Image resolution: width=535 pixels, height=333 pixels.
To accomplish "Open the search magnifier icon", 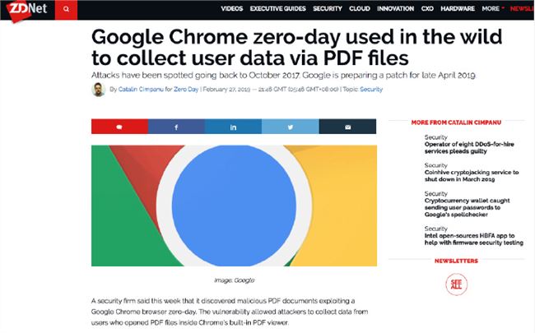I will tap(66, 9).
